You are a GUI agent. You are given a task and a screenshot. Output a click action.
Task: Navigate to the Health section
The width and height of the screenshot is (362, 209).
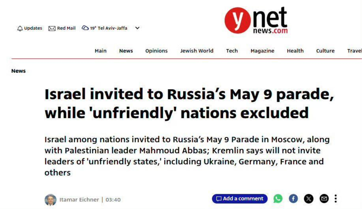pyautogui.click(x=295, y=51)
